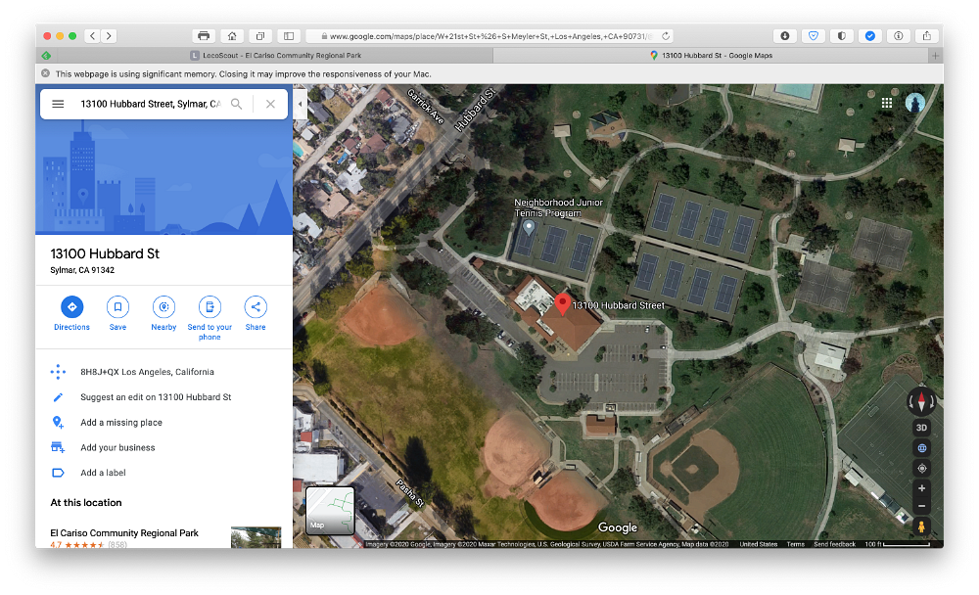Click the search magnifier icon
This screenshot has width=979, height=595.
236,104
